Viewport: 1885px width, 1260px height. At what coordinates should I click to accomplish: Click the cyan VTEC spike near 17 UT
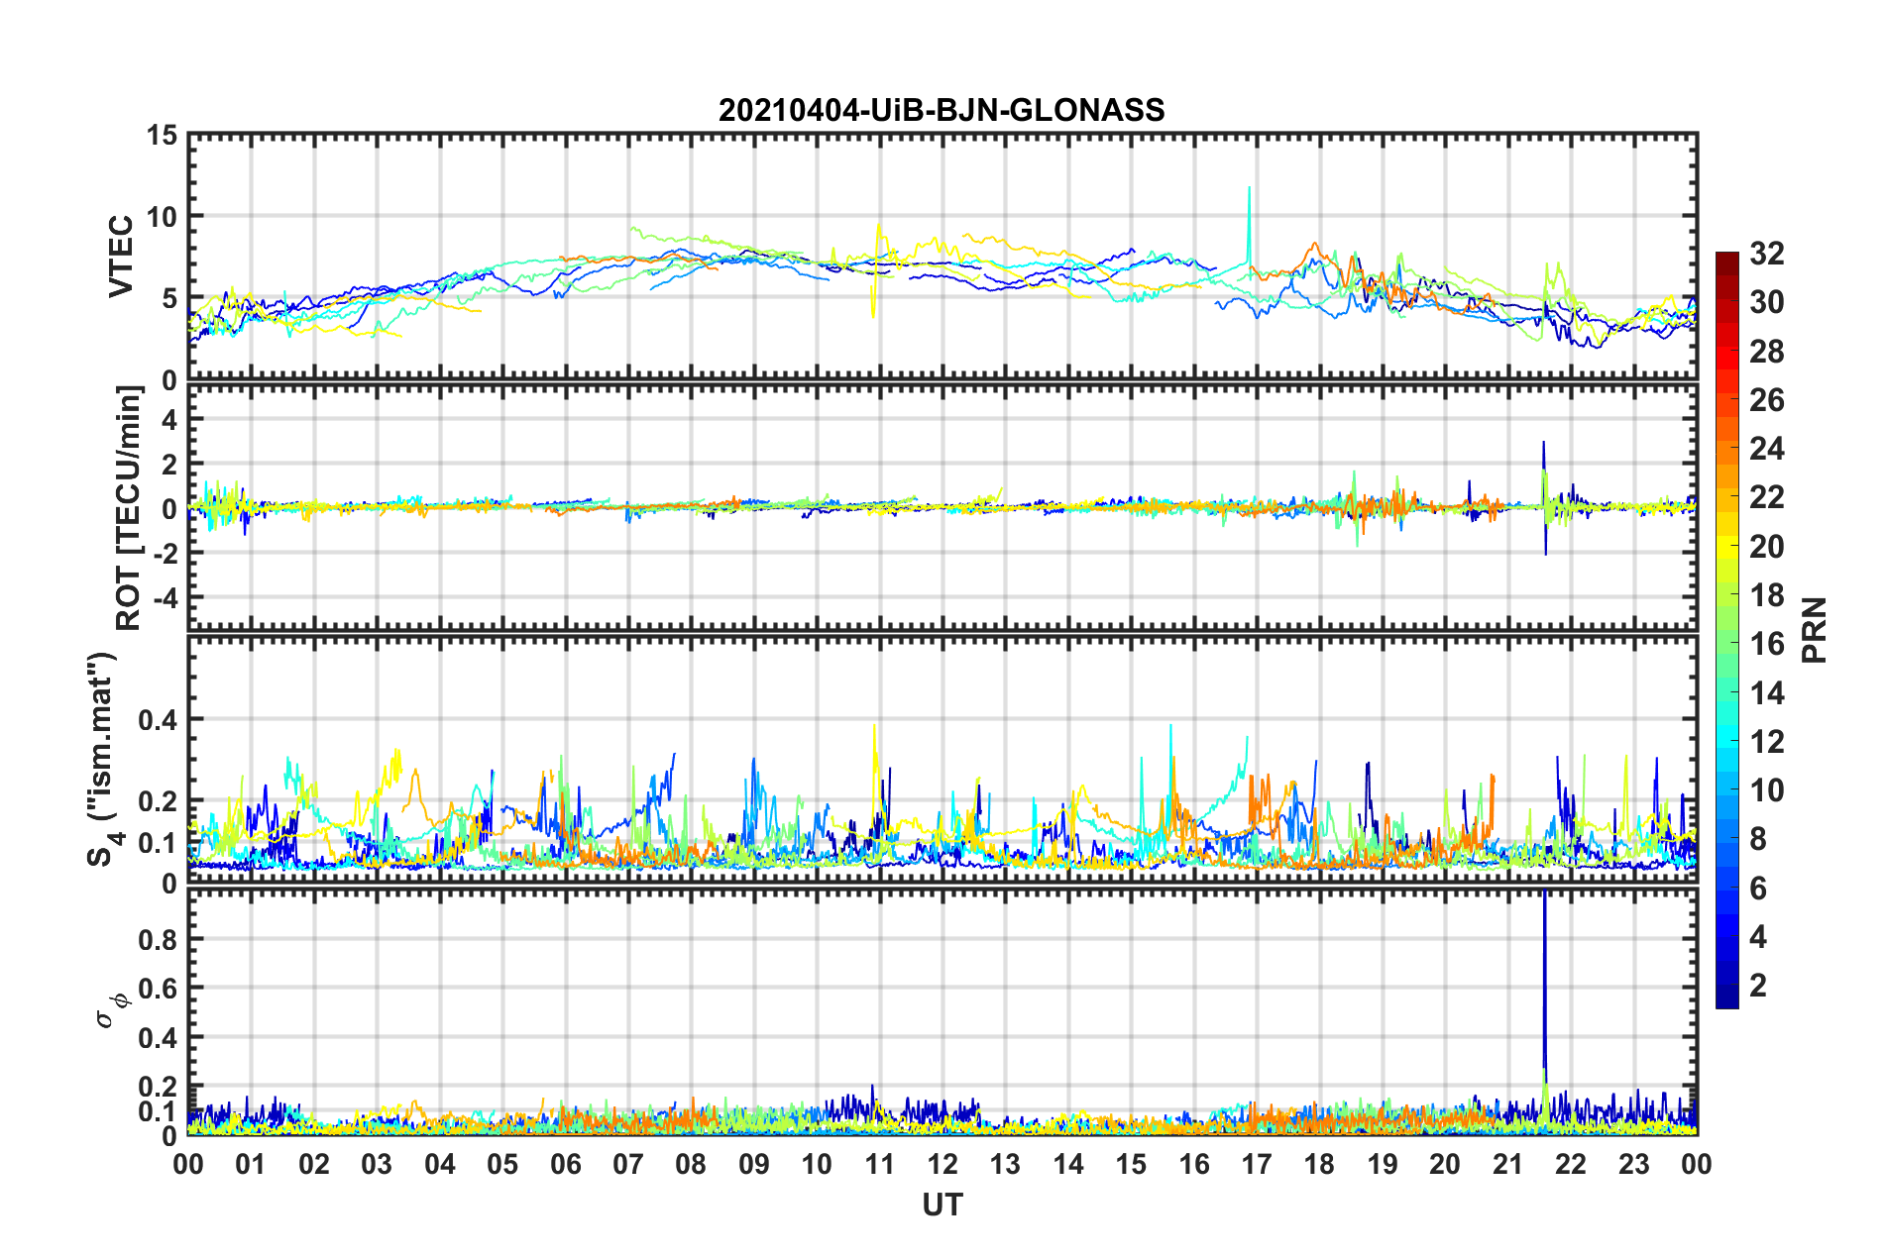click(1249, 223)
